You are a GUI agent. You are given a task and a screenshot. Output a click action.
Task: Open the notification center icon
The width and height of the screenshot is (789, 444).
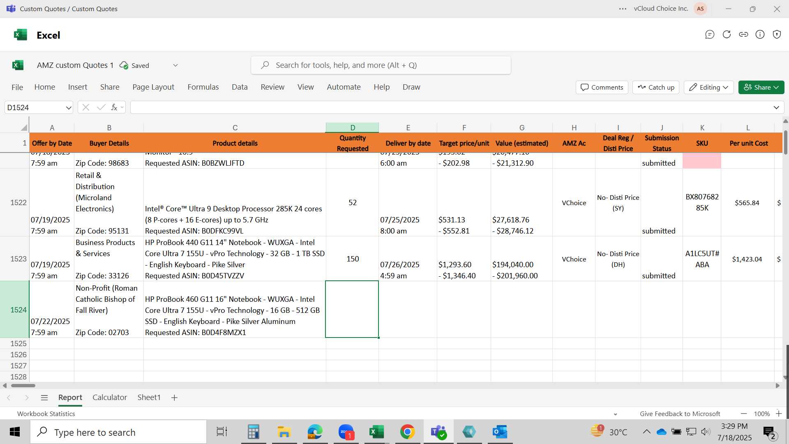(x=769, y=432)
